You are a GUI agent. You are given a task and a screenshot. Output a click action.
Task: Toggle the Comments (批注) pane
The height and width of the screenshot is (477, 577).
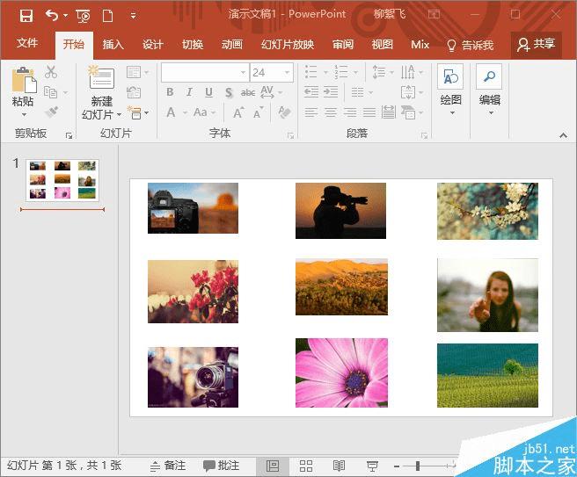221,466
